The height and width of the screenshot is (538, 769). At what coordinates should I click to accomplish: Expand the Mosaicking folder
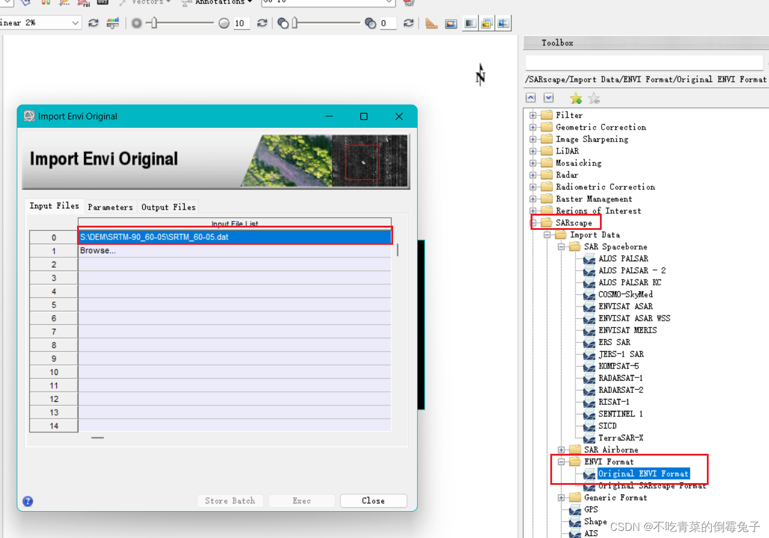(x=532, y=163)
